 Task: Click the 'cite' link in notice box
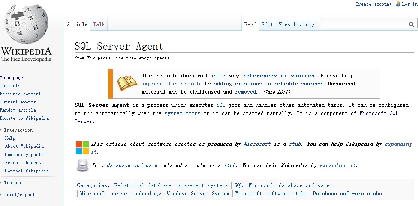pos(219,76)
